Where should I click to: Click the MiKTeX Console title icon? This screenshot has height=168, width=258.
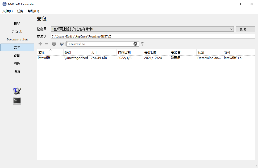coord(5,4)
